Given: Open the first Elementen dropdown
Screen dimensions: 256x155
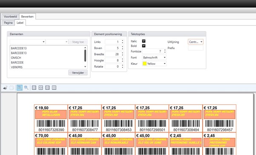Looking at the screenshot, I should point(27,42).
